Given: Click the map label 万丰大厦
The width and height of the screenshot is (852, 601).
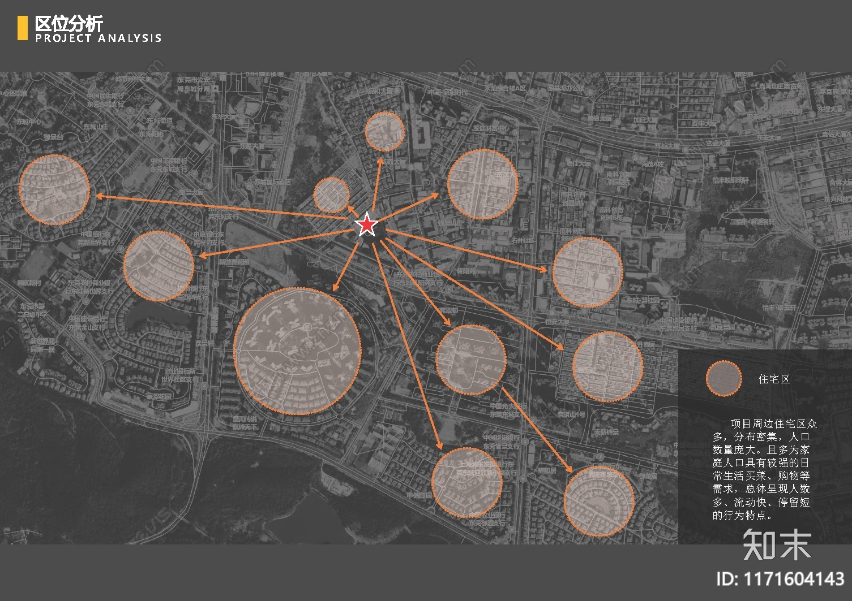Looking at the screenshot, I should [x=704, y=123].
